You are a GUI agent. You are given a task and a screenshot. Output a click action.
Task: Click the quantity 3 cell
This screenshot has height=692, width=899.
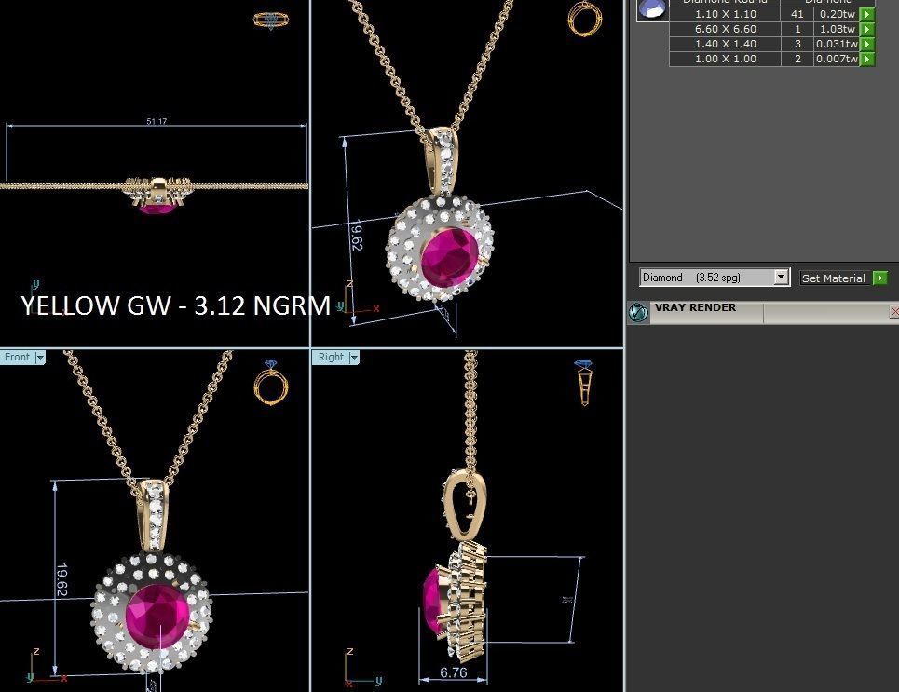click(797, 44)
